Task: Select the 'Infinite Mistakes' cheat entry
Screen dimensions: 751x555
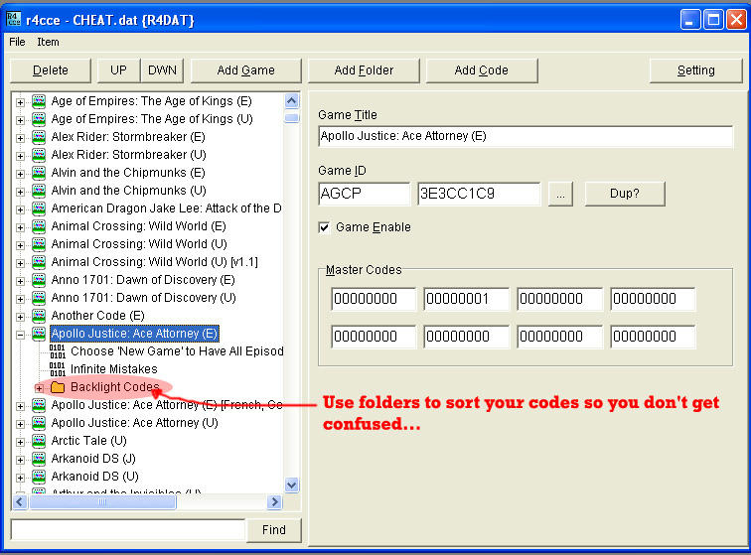Action: point(114,369)
